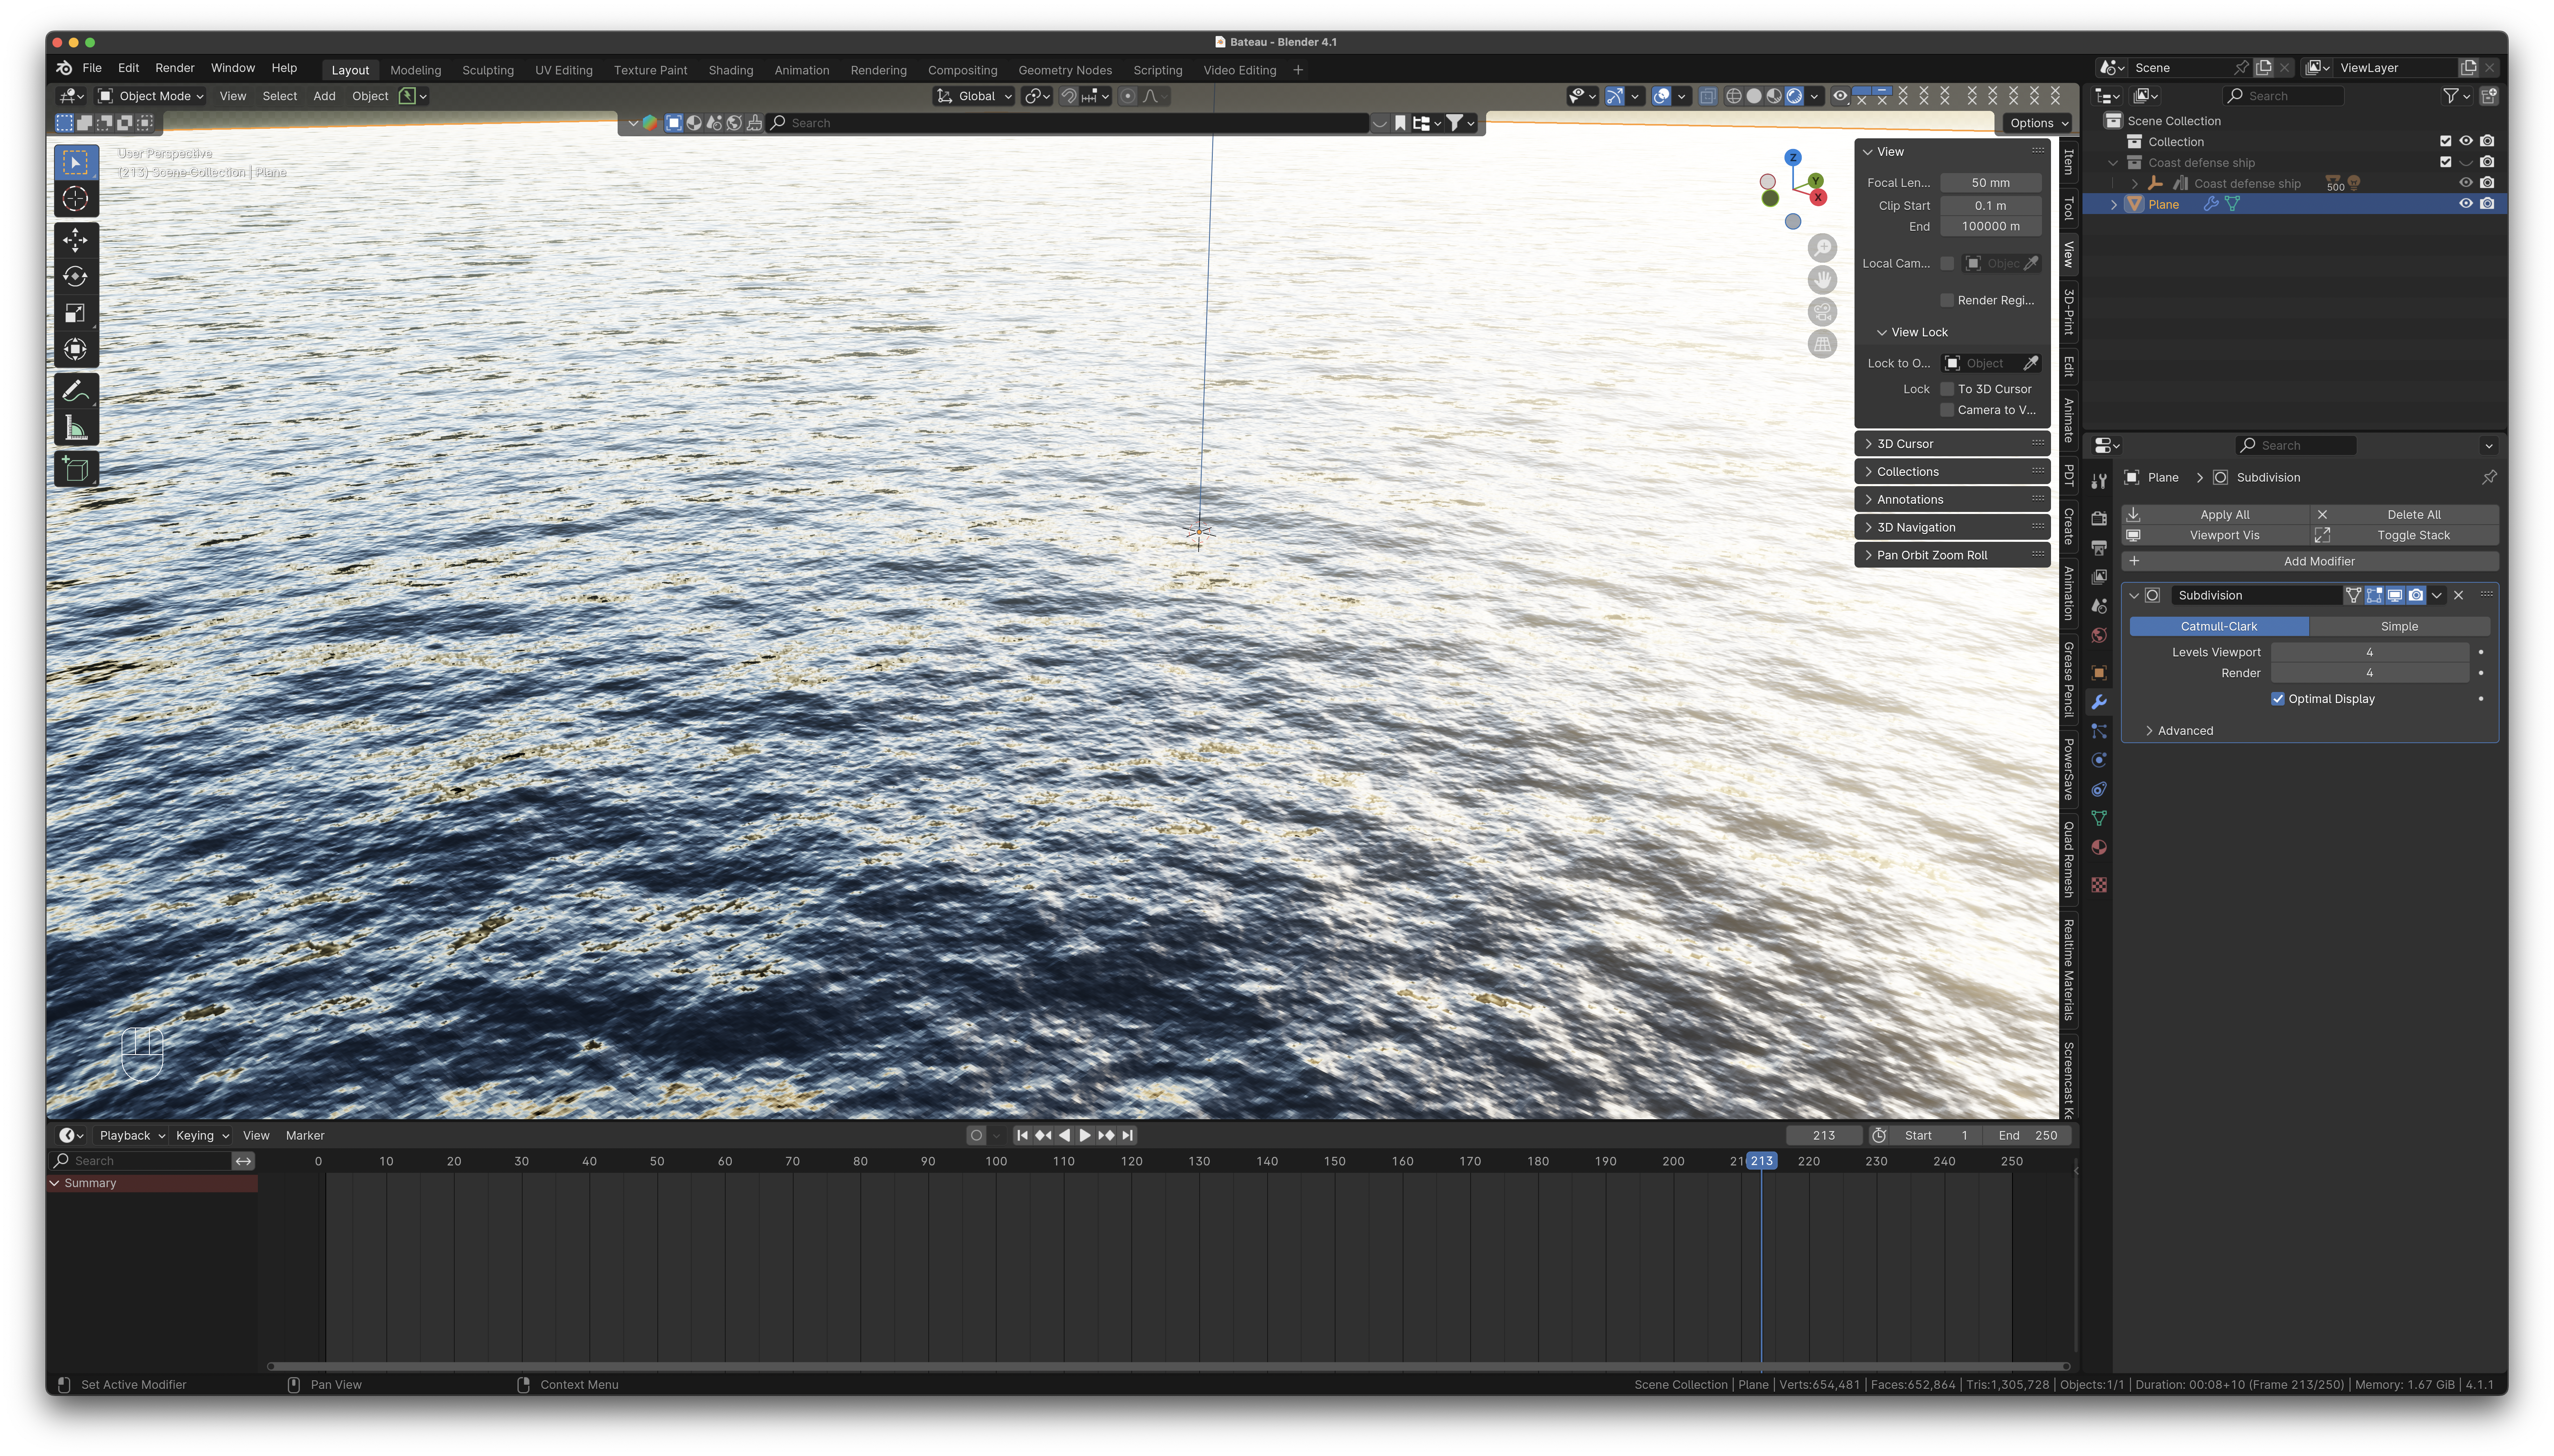The image size is (2554, 1456).
Task: Toggle the camera view gizmo
Action: pos(1822,312)
